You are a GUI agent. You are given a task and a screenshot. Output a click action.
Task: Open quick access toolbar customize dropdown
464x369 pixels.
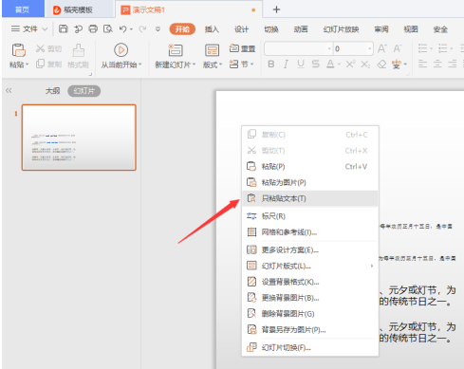pyautogui.click(x=158, y=29)
